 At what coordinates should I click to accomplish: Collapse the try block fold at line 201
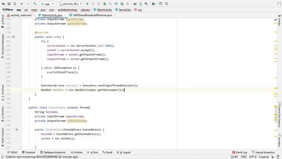pyautogui.click(x=21, y=41)
